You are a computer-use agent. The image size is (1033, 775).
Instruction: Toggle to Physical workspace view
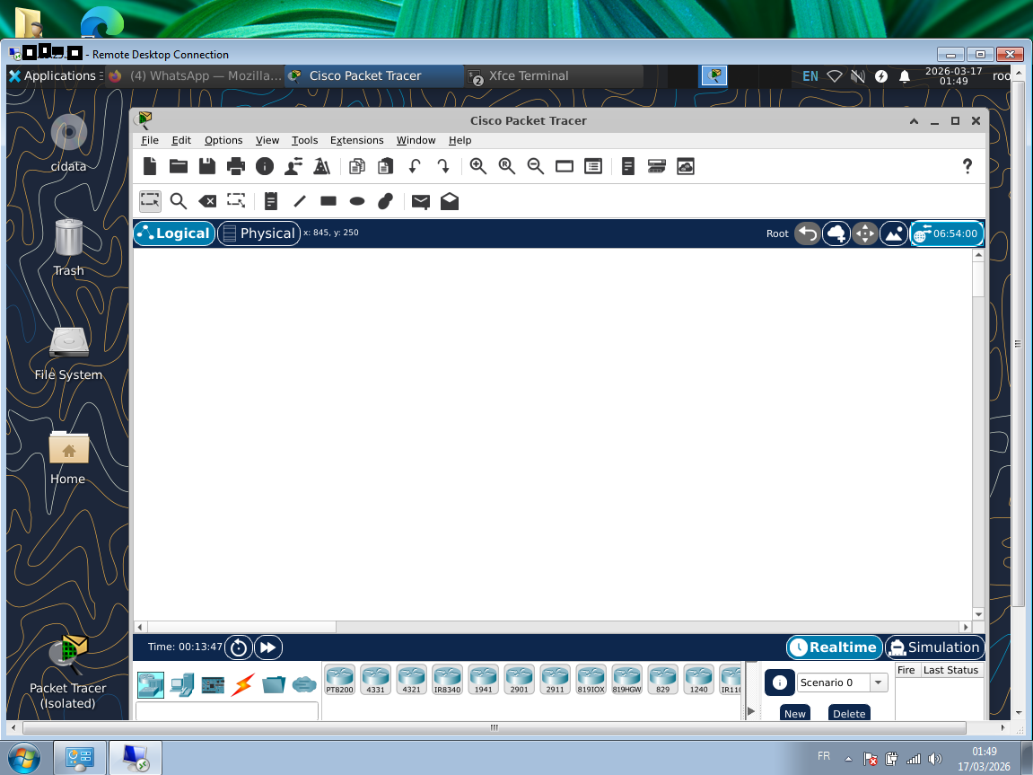pos(258,233)
